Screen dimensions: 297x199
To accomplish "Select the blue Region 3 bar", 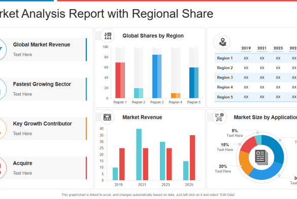I will (157, 76).
